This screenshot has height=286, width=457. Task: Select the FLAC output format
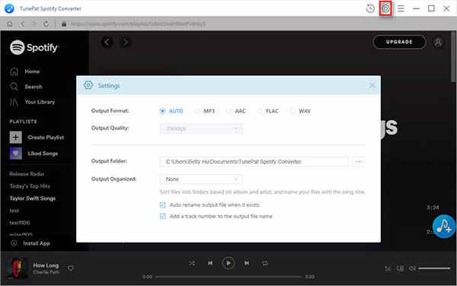[x=267, y=111]
